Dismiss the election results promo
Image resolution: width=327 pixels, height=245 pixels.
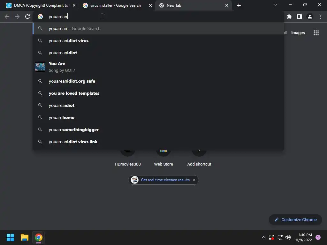[194, 180]
